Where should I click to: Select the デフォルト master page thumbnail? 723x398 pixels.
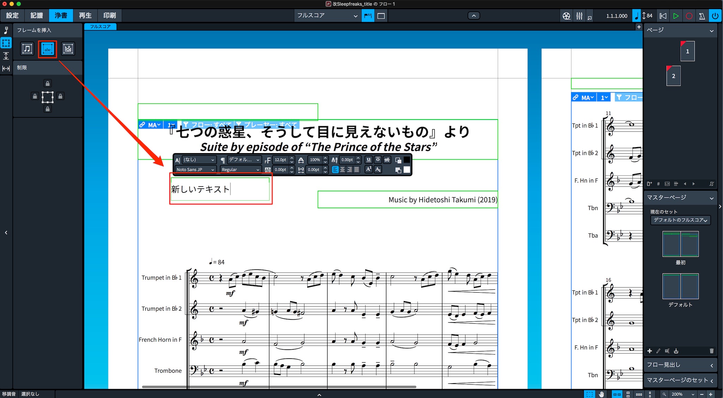[x=680, y=286]
